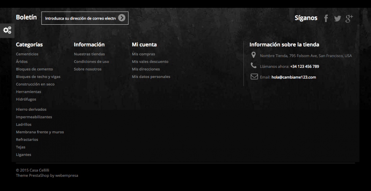Open the Ladrillos category
The height and width of the screenshot is (191, 371).
pyautogui.click(x=24, y=124)
